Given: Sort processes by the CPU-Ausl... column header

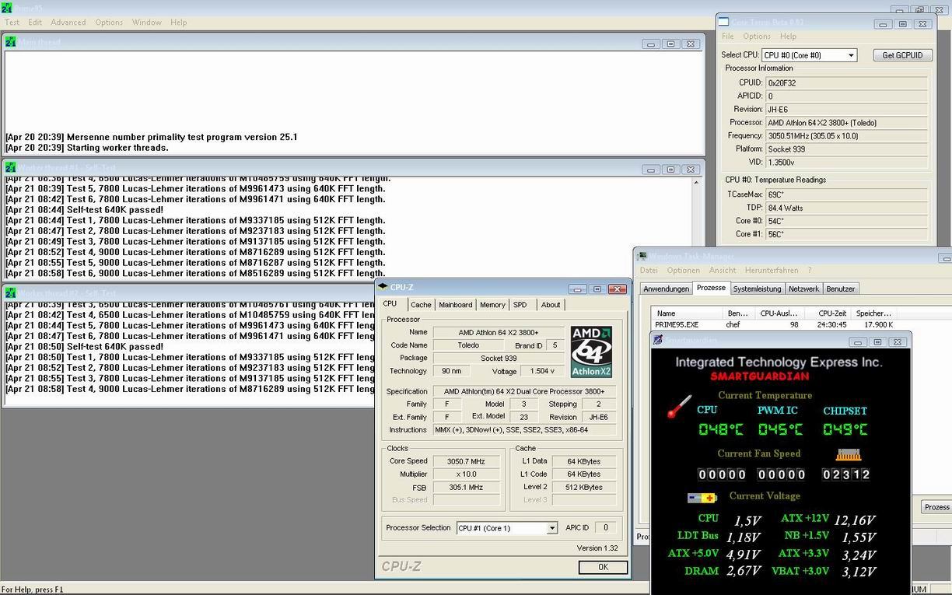Looking at the screenshot, I should (x=777, y=313).
